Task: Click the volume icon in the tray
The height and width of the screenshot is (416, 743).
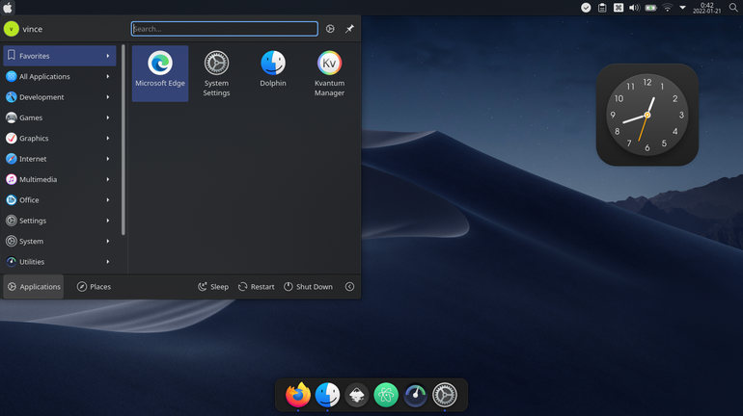Action: (x=634, y=8)
